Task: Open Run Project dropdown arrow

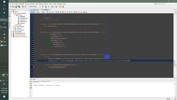Action: 50,7
